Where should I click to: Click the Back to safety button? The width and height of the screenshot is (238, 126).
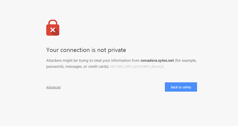click(x=181, y=87)
